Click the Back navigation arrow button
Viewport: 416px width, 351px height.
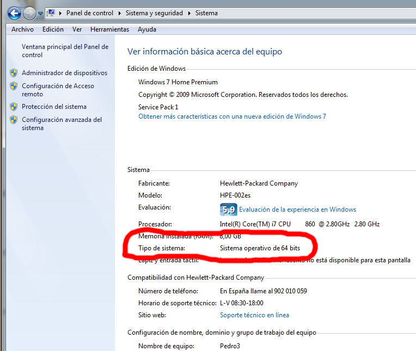click(x=14, y=13)
